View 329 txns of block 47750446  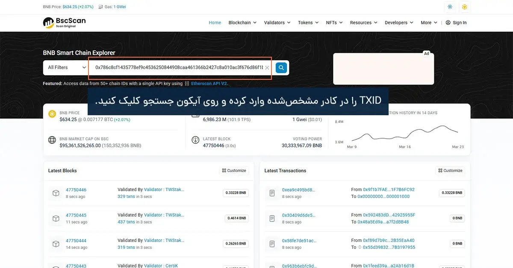click(126, 197)
